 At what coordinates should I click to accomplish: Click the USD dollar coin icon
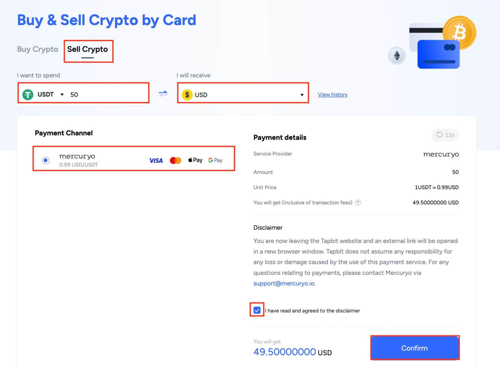[187, 95]
